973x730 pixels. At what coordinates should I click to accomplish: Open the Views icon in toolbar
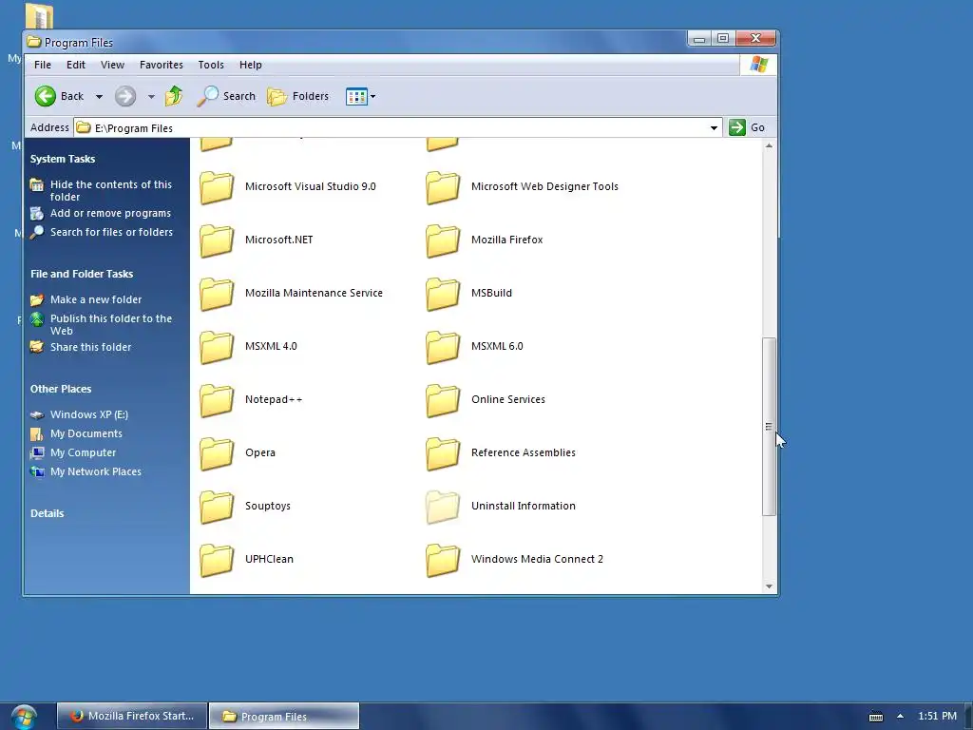click(x=356, y=97)
